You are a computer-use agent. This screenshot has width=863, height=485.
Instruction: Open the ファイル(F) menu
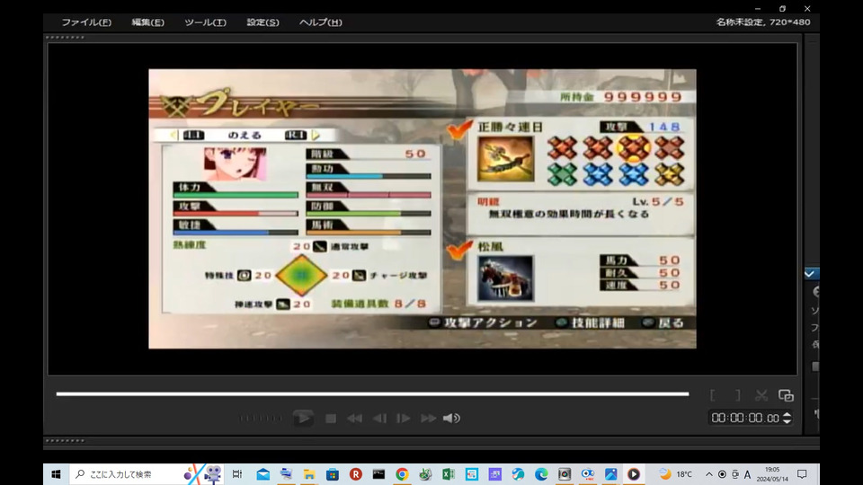pos(86,22)
